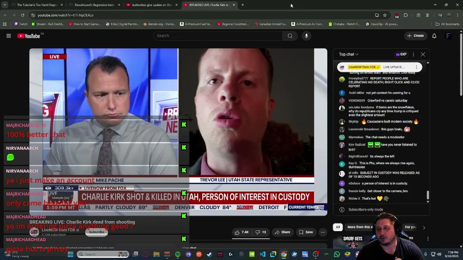This screenshot has height=260, width=463.
Task: Select the All filter chip
Action: click(x=338, y=227)
